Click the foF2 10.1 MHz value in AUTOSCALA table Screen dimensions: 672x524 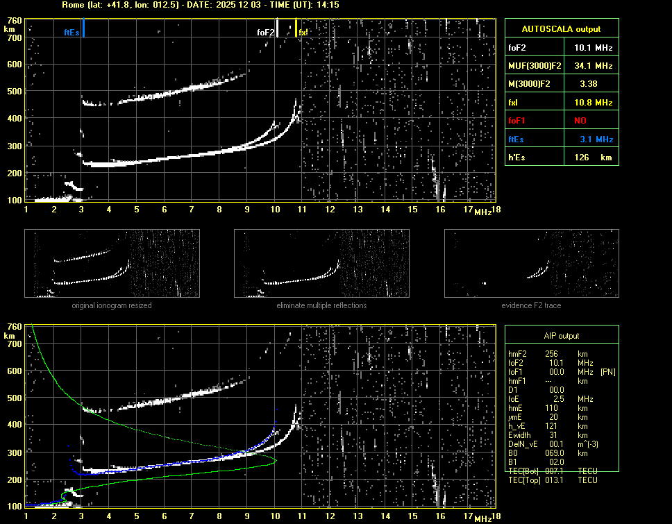593,48
